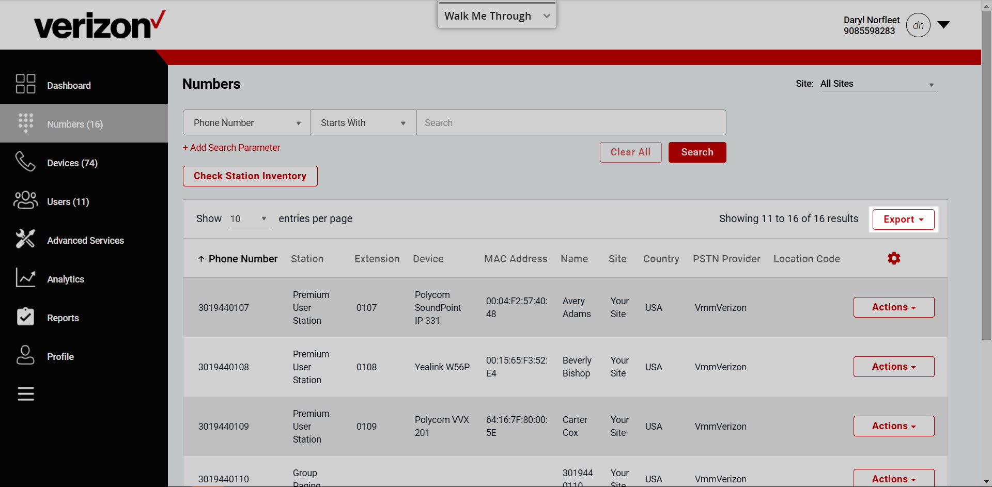Click the Users group icon

pos(25,200)
